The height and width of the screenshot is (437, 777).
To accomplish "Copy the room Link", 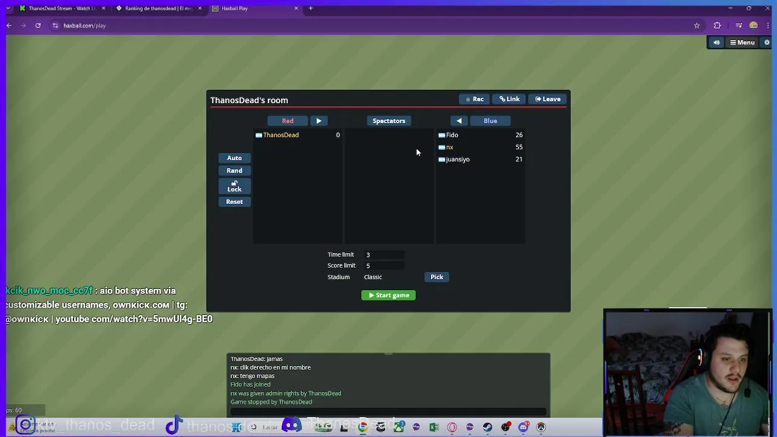I will [x=509, y=99].
